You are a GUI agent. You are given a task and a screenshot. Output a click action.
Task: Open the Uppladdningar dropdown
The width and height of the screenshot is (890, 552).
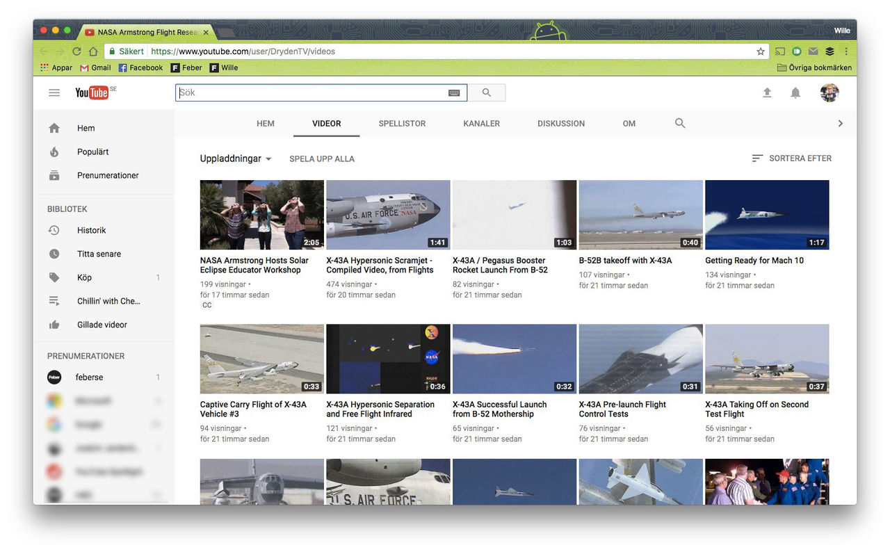(236, 159)
